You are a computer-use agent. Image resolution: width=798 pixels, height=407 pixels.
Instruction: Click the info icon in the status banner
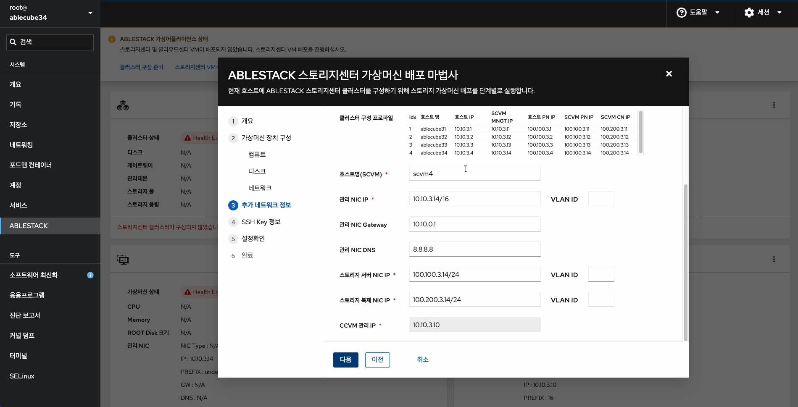(x=111, y=39)
